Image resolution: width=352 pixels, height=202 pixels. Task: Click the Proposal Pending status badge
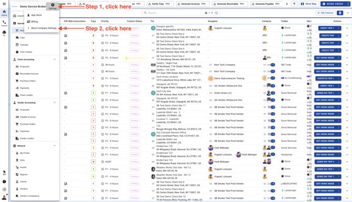click(x=134, y=58)
